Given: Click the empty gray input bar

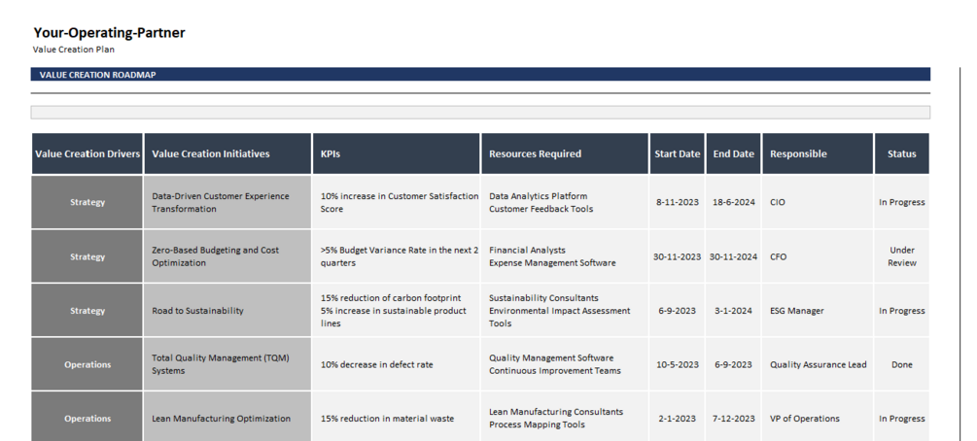Looking at the screenshot, I should pos(480,112).
